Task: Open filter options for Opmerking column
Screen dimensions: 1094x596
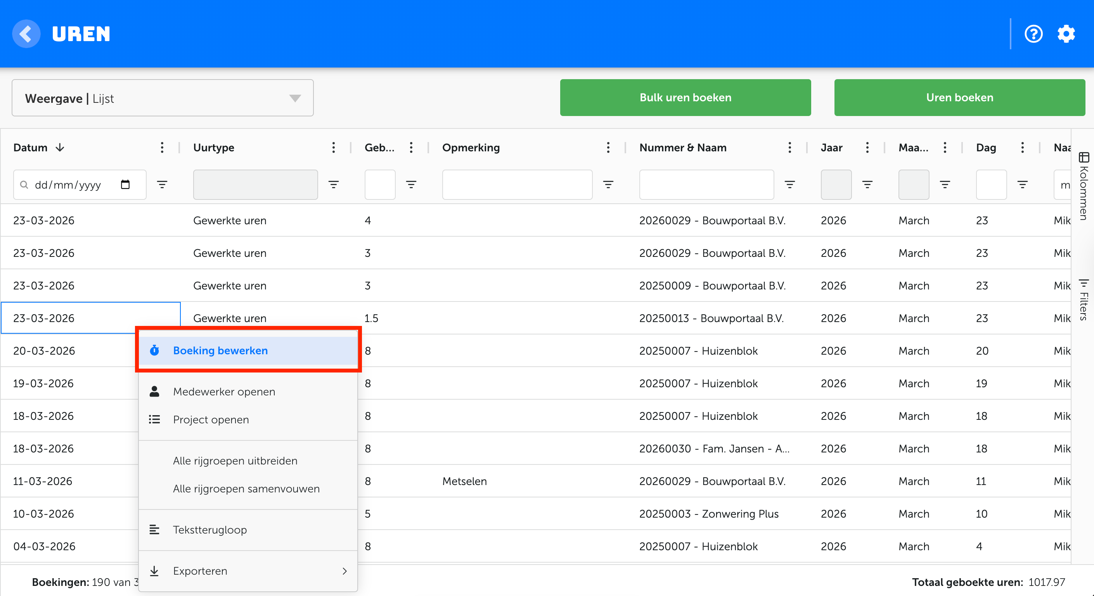Action: pyautogui.click(x=608, y=185)
